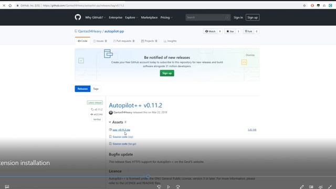Focus the GitHub search field

(208, 17)
